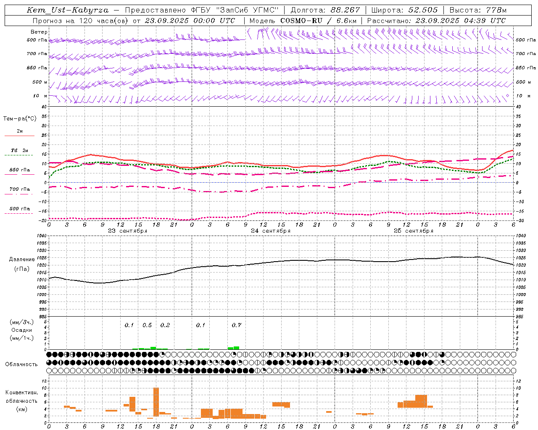Image resolution: width=538 pixels, height=430 pixels.
Task: Click the "(км)" unit label of convective panel
Action: click(22, 409)
